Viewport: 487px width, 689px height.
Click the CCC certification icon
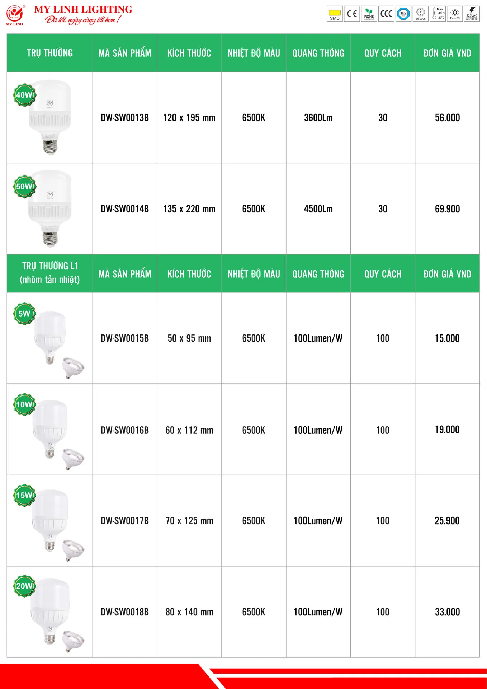pyautogui.click(x=386, y=14)
